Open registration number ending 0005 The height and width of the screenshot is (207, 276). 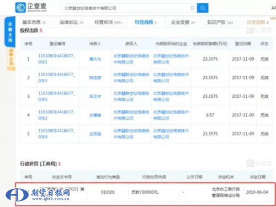(x=56, y=96)
